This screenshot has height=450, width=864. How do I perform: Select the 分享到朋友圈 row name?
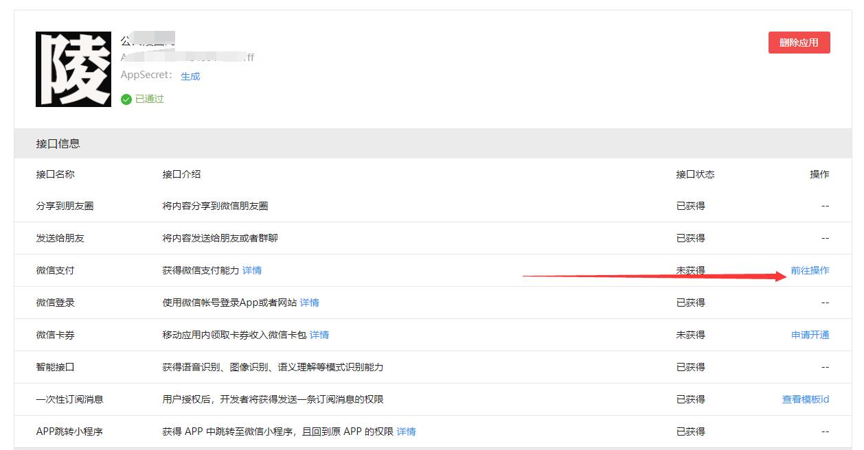pyautogui.click(x=65, y=206)
